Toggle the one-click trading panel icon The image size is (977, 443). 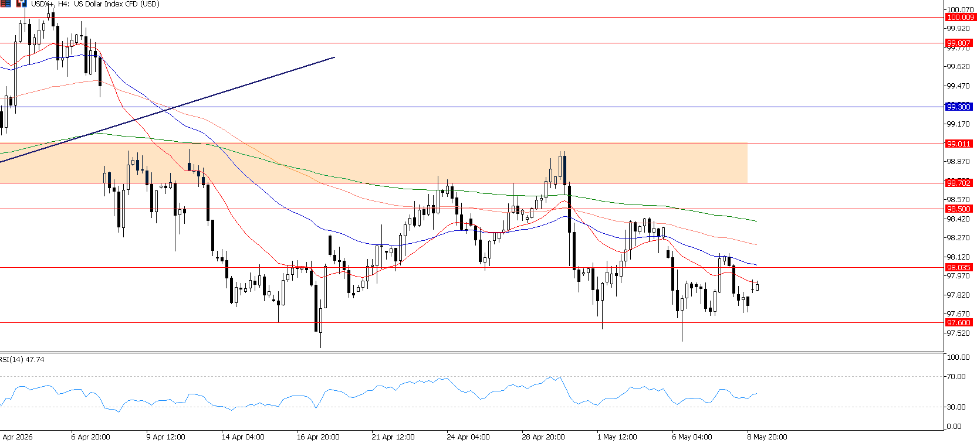(21, 4)
